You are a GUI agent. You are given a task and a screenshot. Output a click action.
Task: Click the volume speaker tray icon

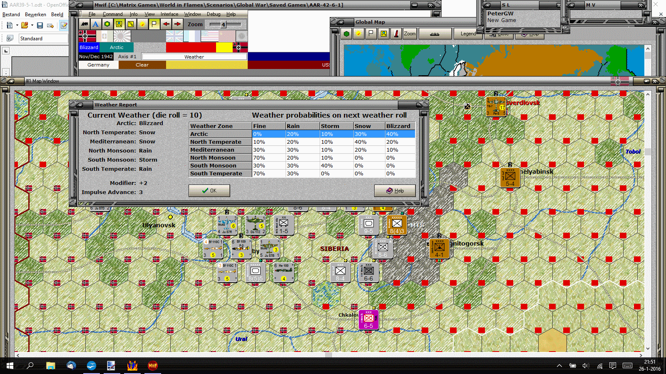point(586,366)
